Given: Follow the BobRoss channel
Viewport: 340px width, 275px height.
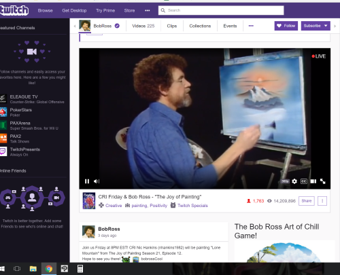Looking at the screenshot, I should pos(286,26).
